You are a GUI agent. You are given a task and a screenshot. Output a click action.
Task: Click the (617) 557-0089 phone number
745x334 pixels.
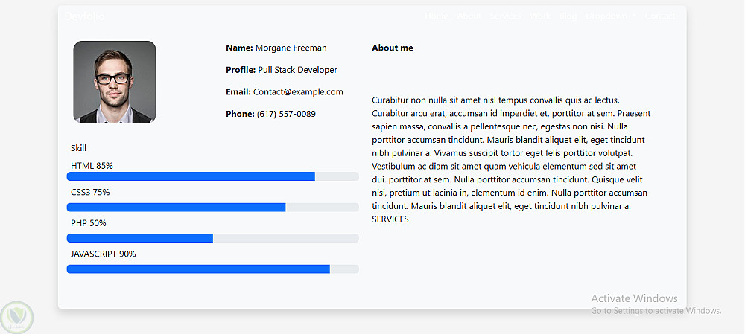(x=286, y=115)
